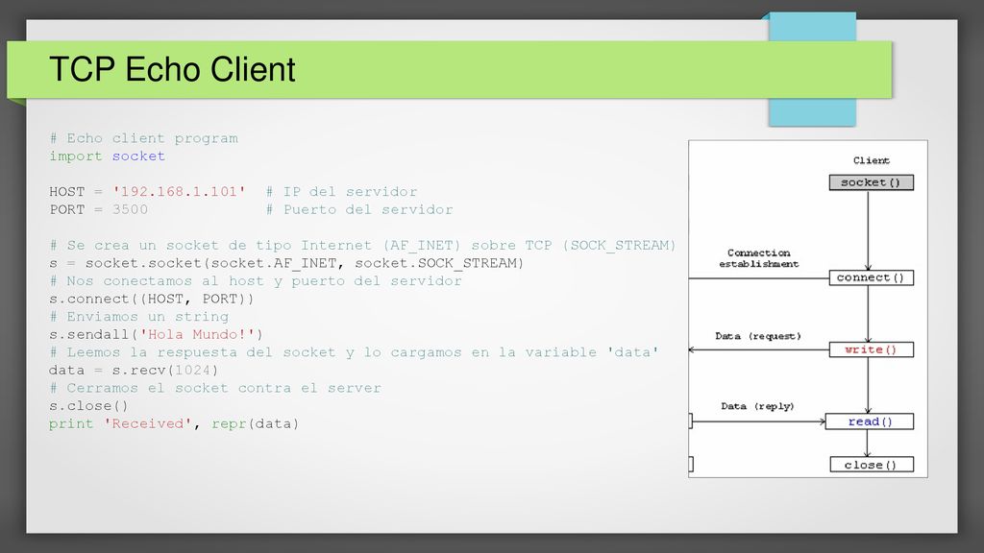The height and width of the screenshot is (553, 984).
Task: Select the s.sendall('Hola Mundo!') line
Action: pyautogui.click(x=157, y=335)
